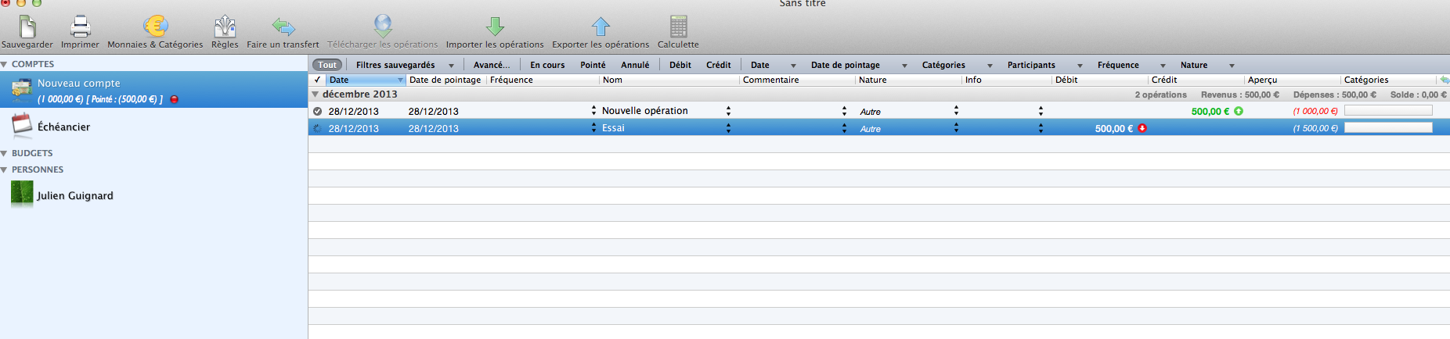Collapse the COMPTES sidebar section
Screen dimensions: 1450x339
5,64
